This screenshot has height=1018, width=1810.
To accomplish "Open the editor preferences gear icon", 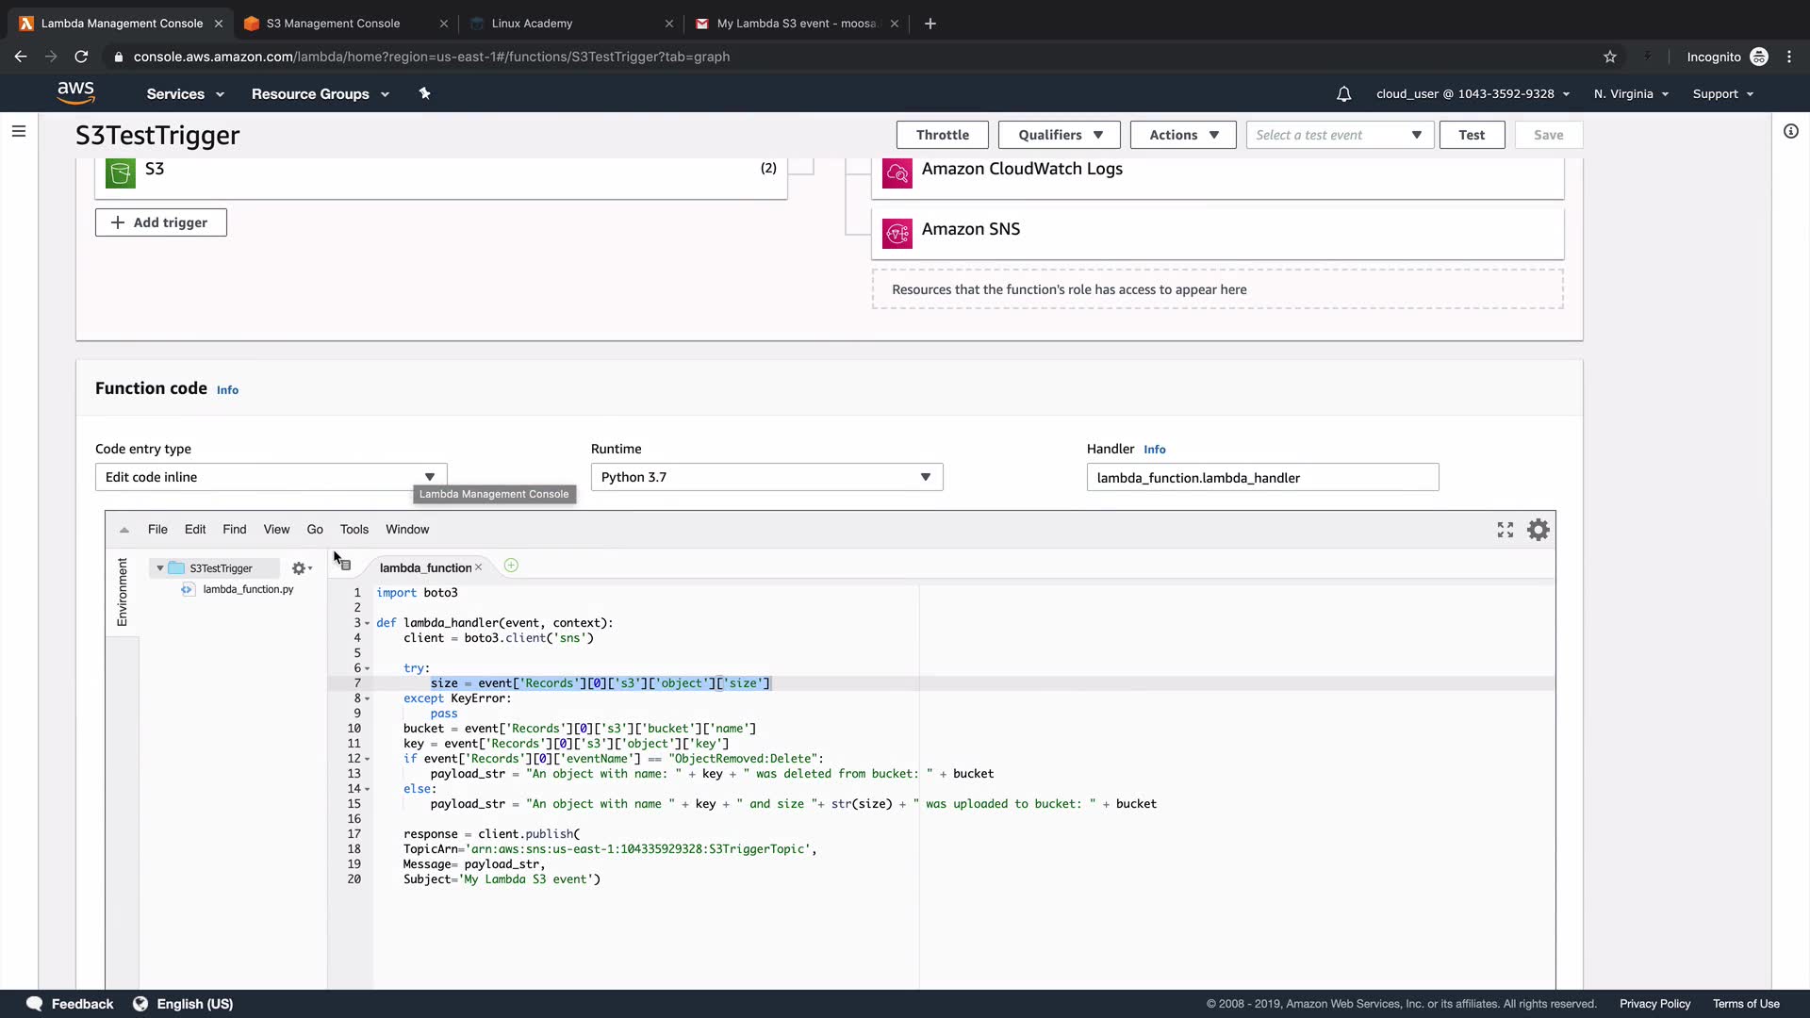I will pos(1538,530).
